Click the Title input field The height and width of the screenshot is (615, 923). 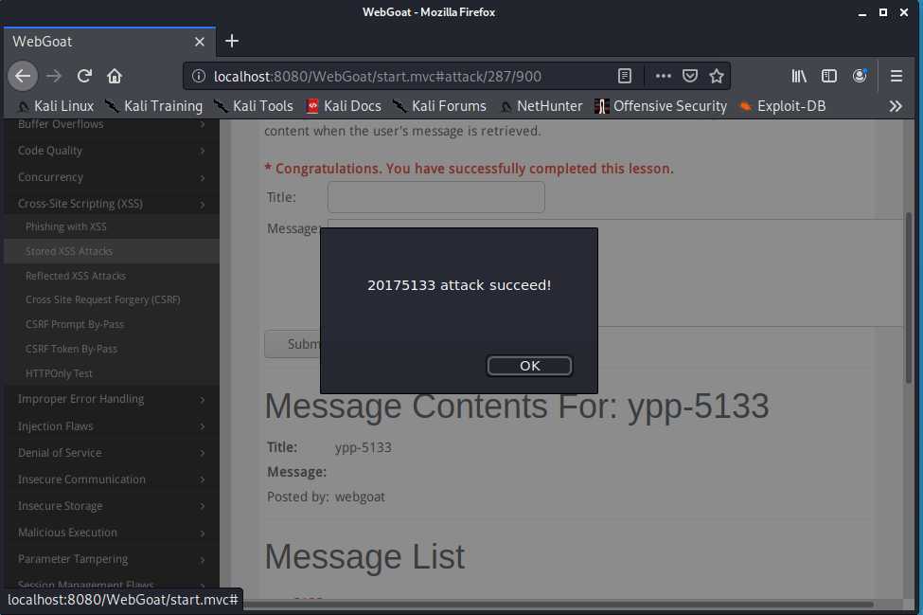pos(436,197)
